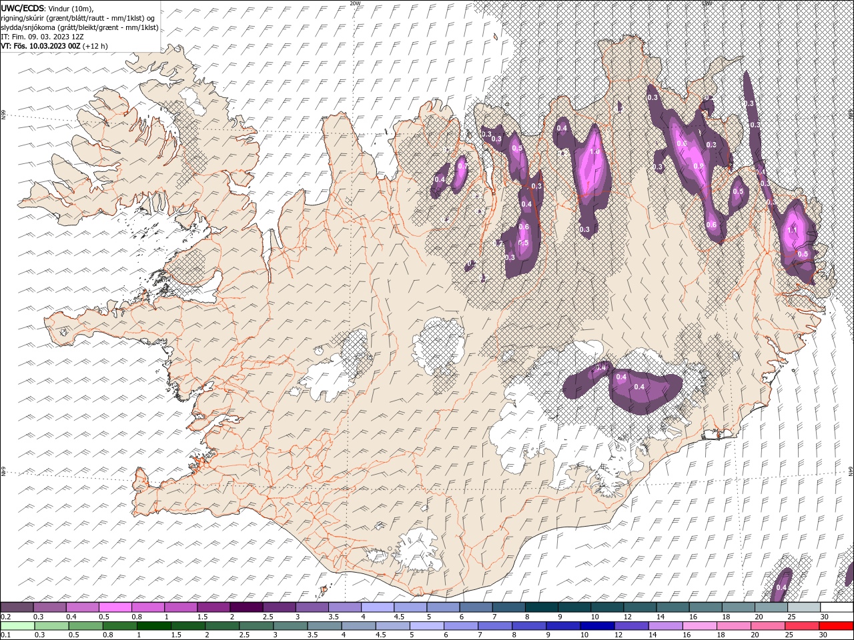The image size is (854, 640).
Task: Choose the pale grey 25 swatch on snow scale
Action: pyautogui.click(x=803, y=607)
